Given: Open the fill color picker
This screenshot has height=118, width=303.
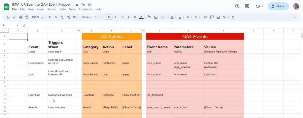Looking at the screenshot, I should (149, 17).
